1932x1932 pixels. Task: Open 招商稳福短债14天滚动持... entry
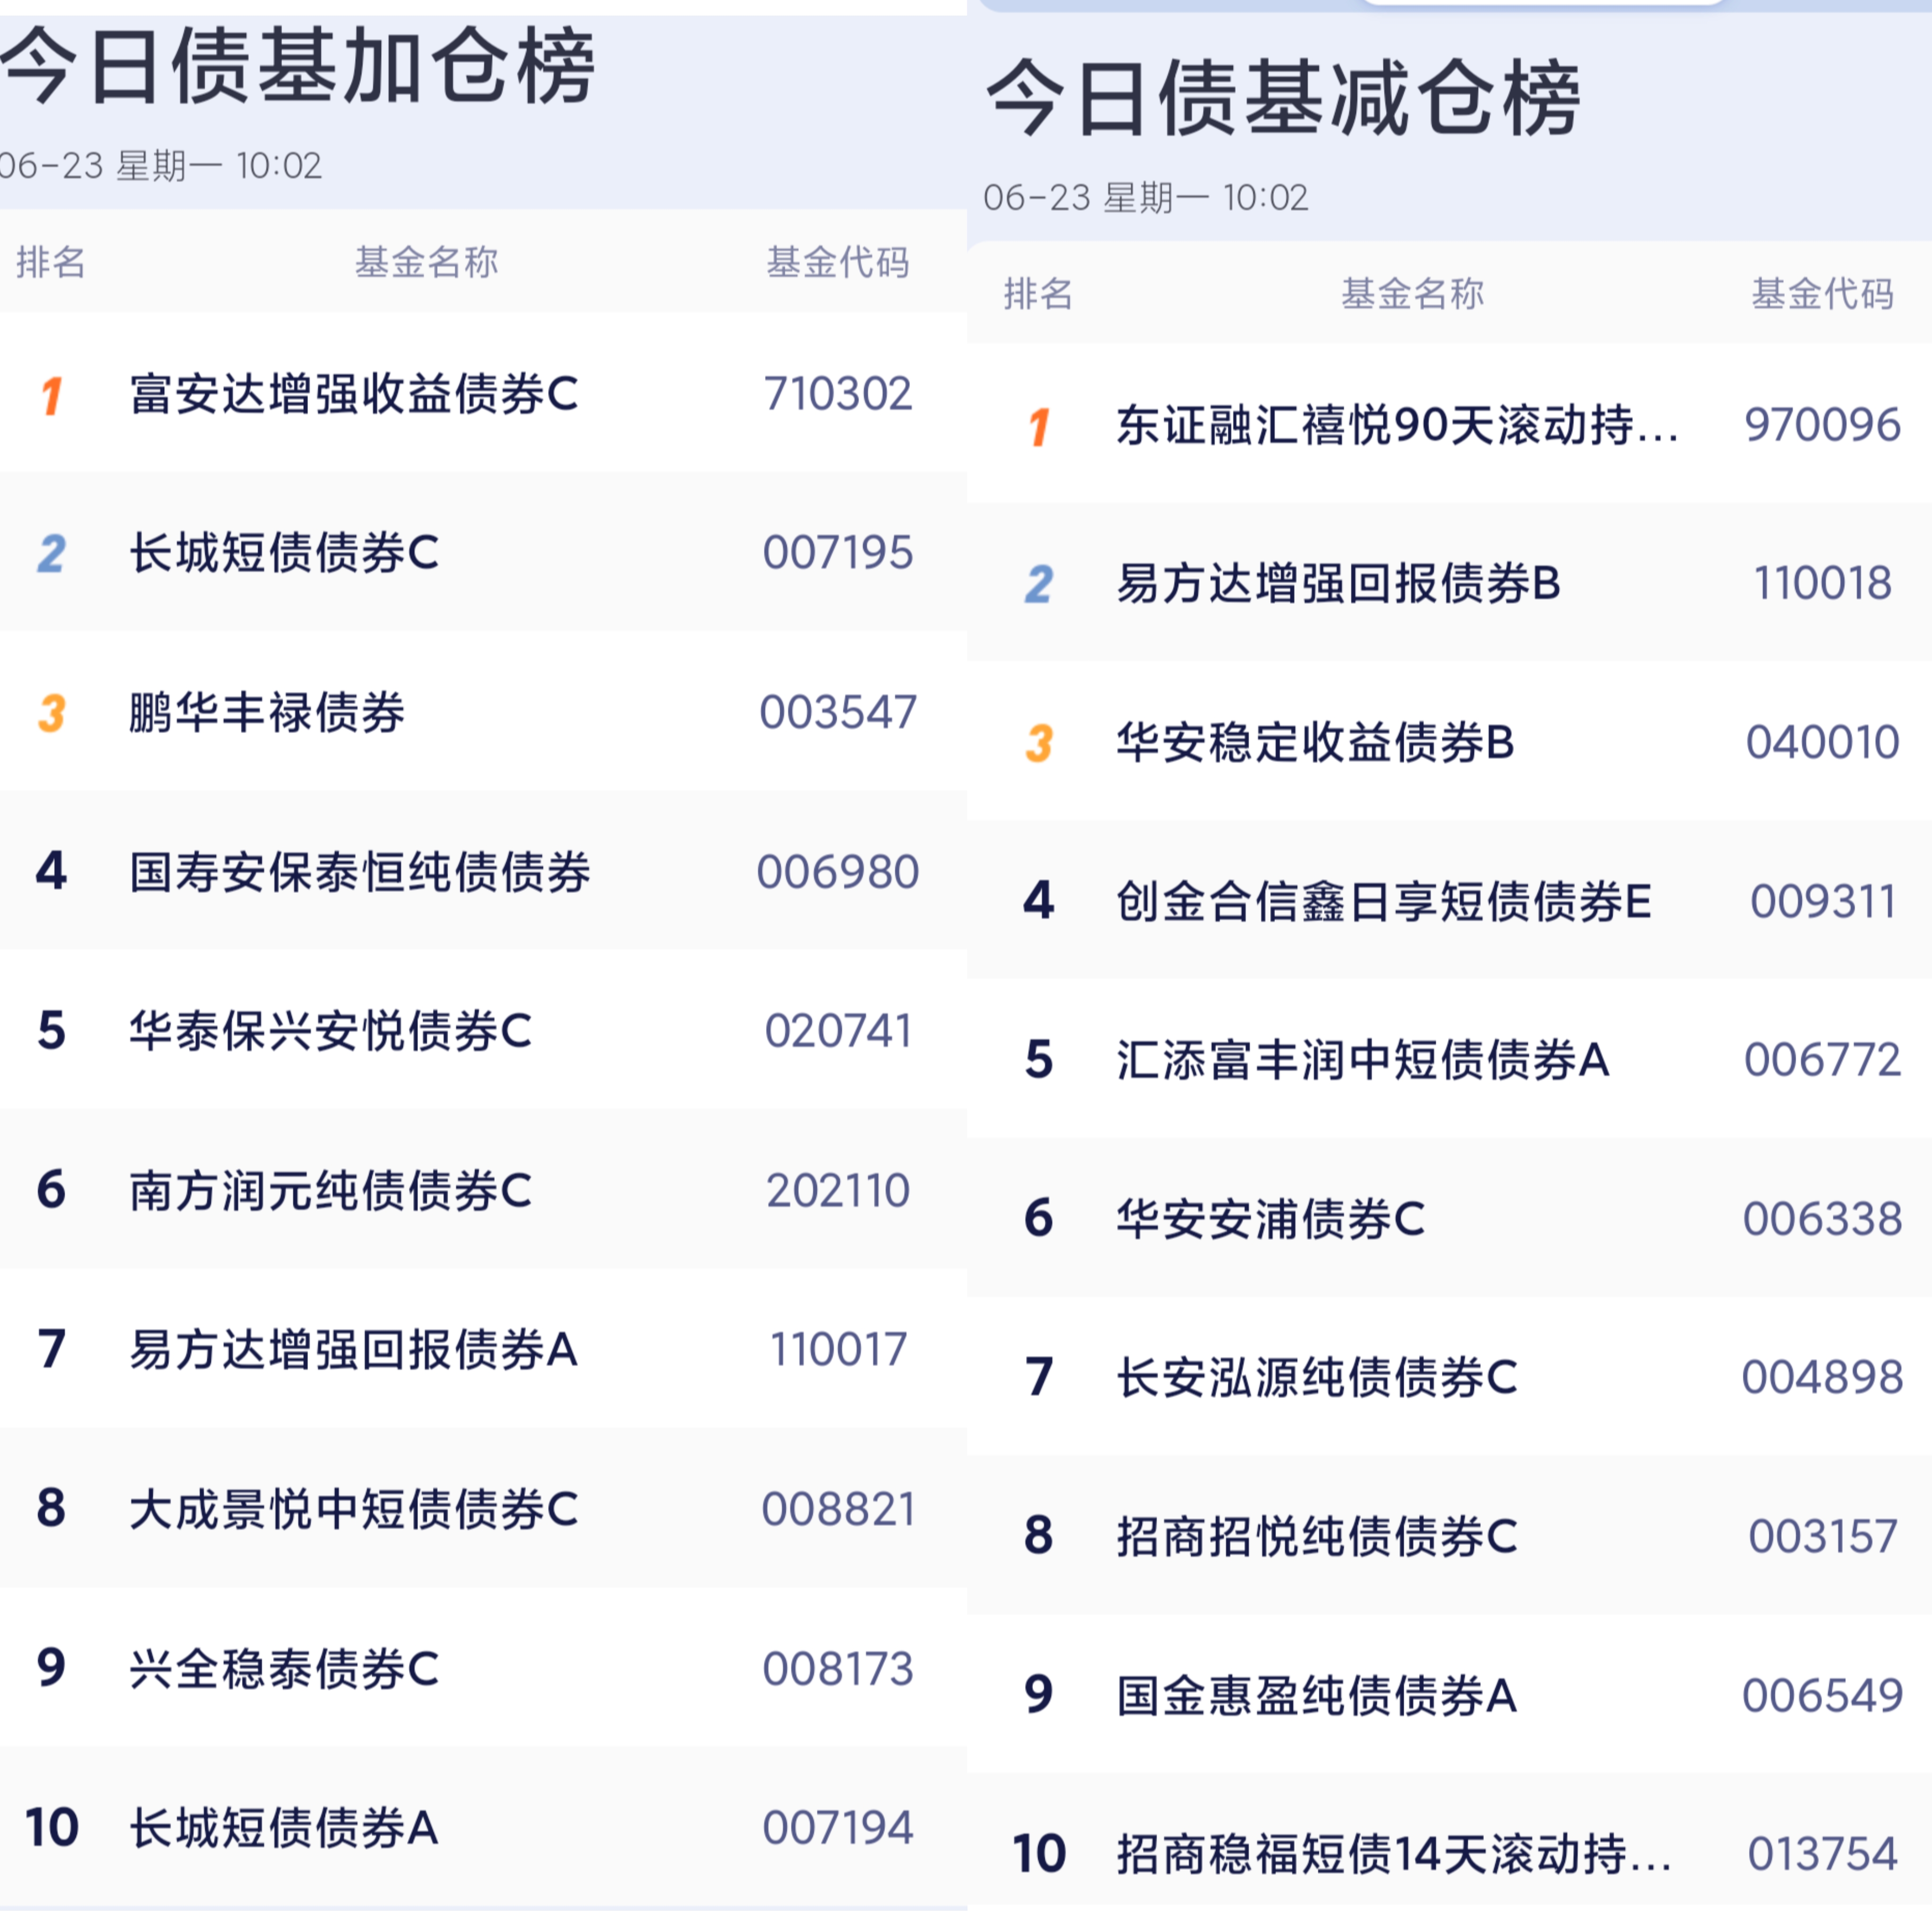(x=1394, y=1854)
